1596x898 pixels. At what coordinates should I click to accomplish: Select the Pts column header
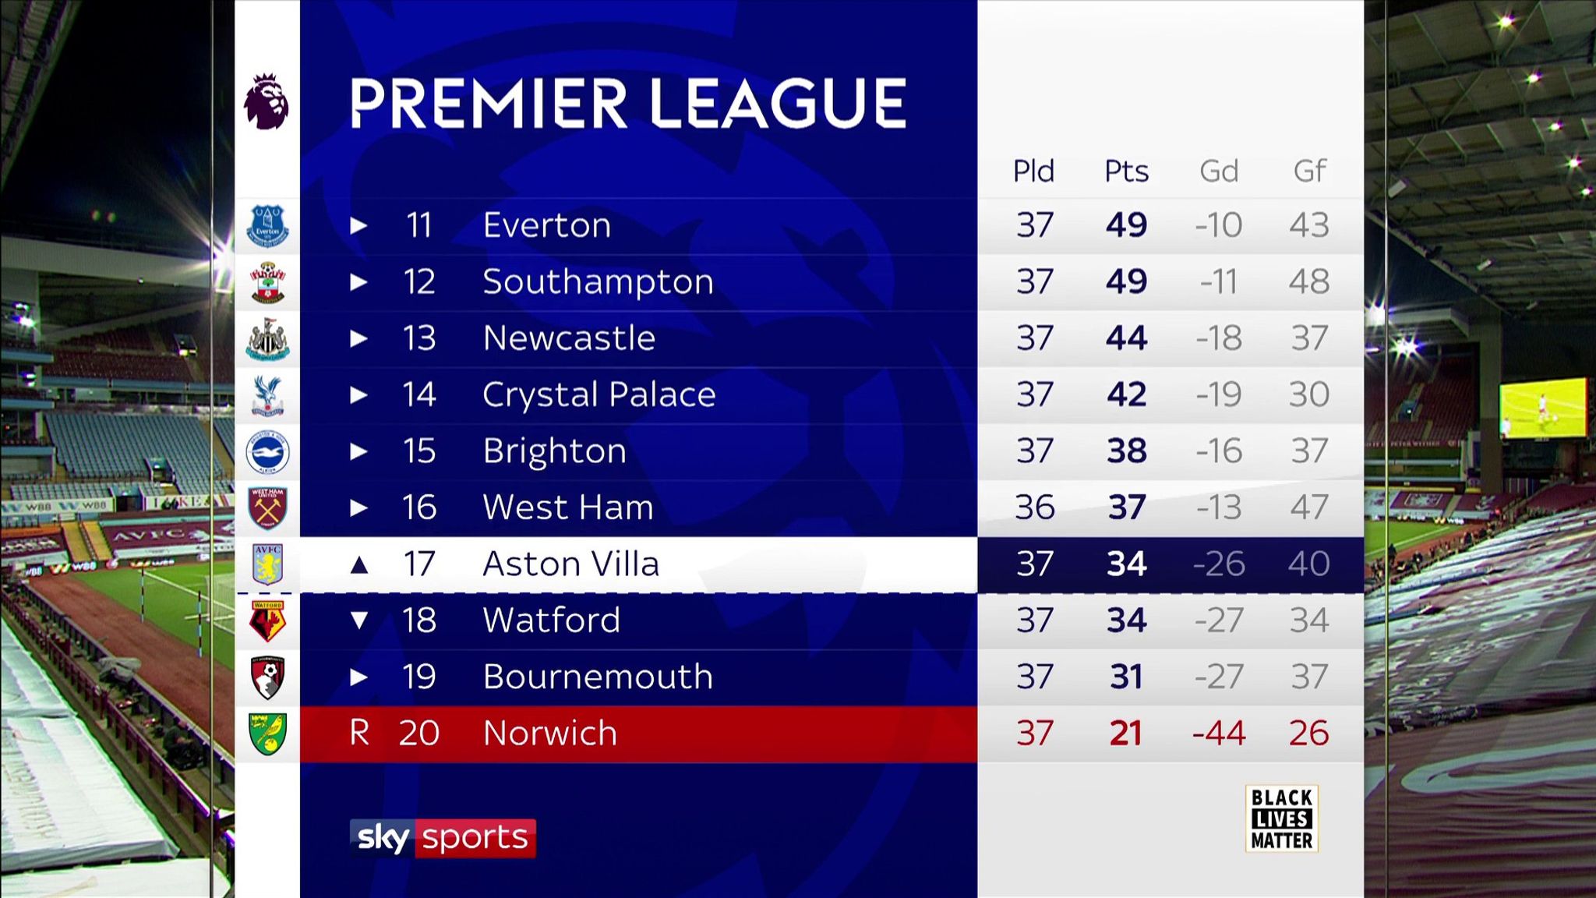click(1126, 171)
